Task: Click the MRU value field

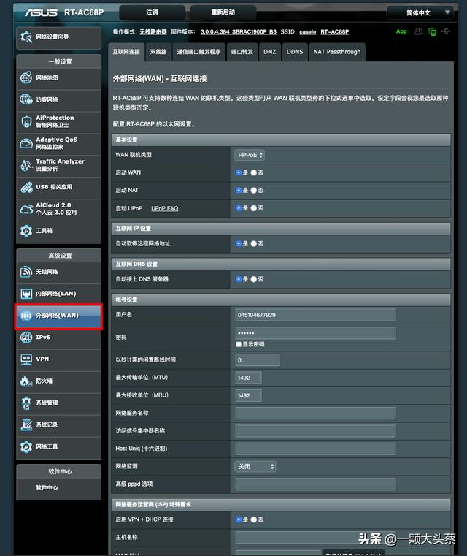Action: click(x=249, y=395)
